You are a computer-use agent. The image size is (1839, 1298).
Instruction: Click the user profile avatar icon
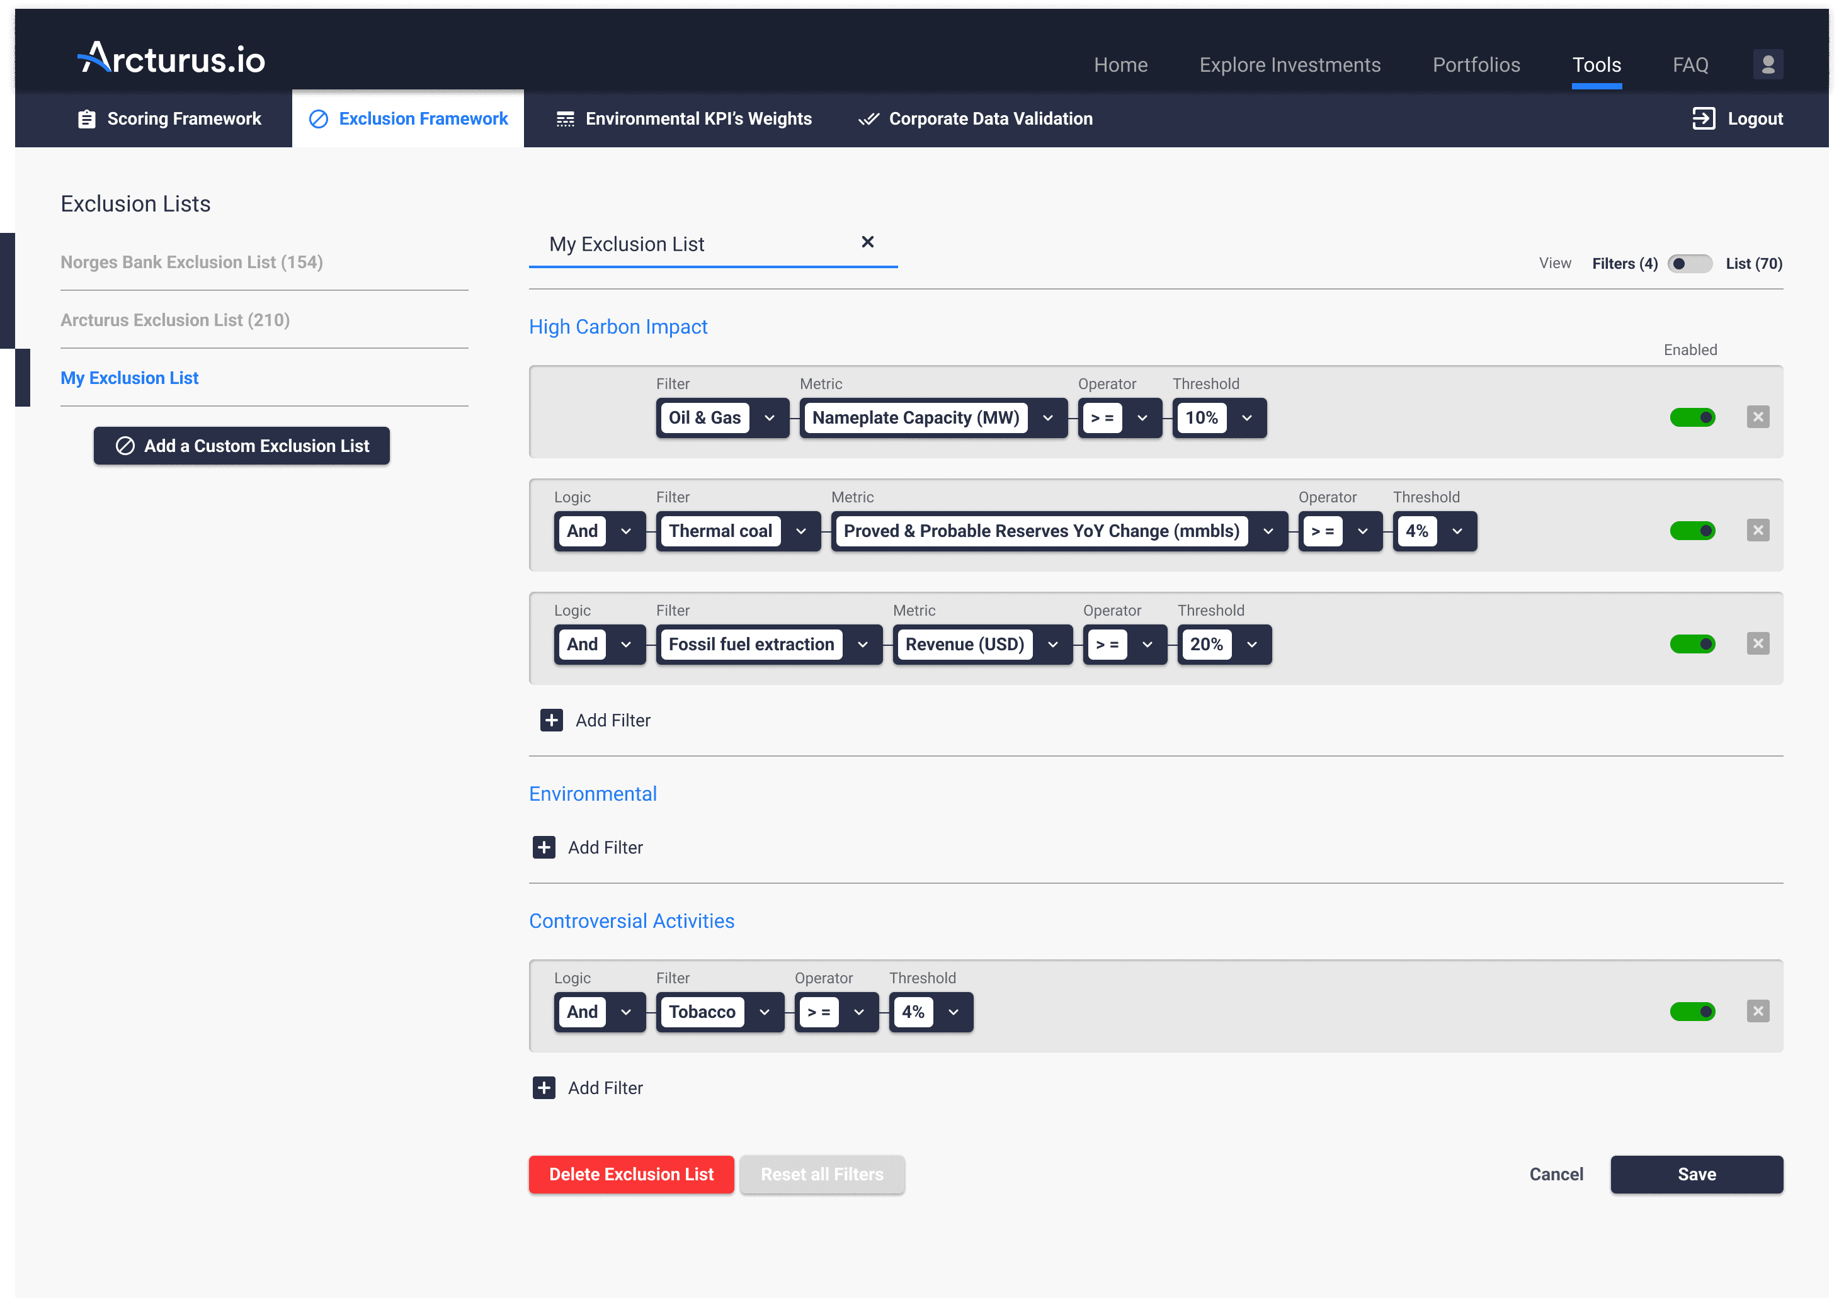click(1768, 64)
